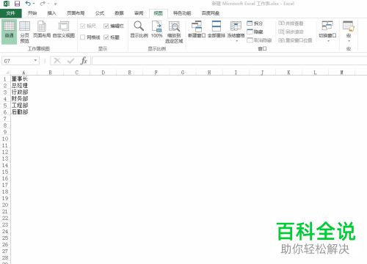This screenshot has height=264, width=367.
Task: Switch to the 审阅 Review tab
Action: (139, 13)
